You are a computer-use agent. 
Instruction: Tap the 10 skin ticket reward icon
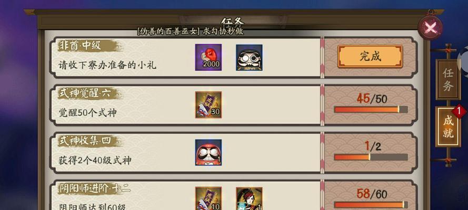tap(208, 198)
